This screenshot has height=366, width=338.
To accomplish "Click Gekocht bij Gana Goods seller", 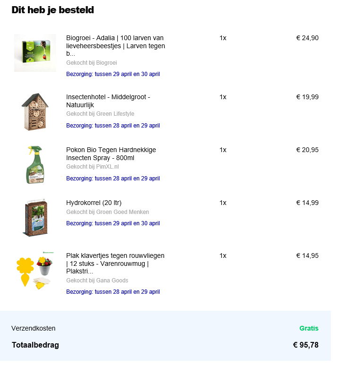I will [97, 281].
